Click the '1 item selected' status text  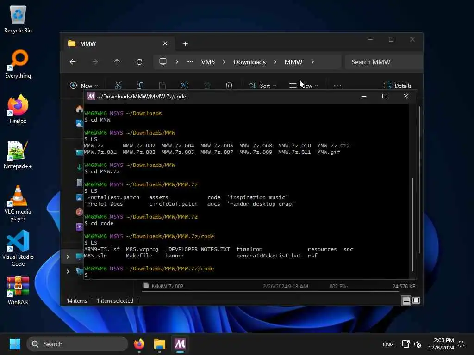[115, 300]
